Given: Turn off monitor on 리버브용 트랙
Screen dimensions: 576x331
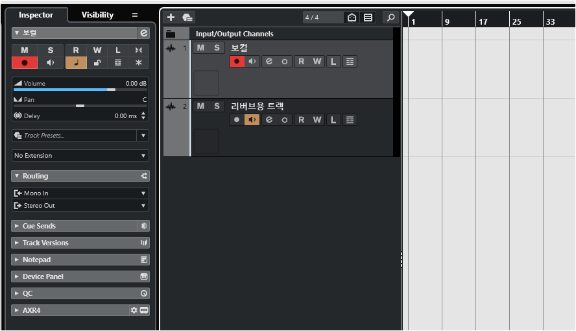Looking at the screenshot, I should point(252,119).
